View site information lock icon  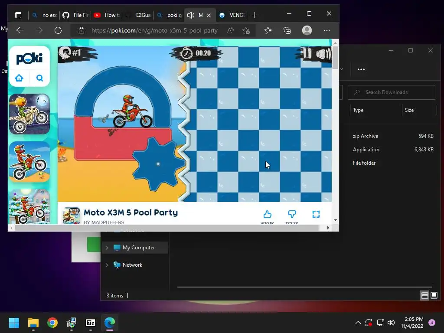[x=82, y=30]
